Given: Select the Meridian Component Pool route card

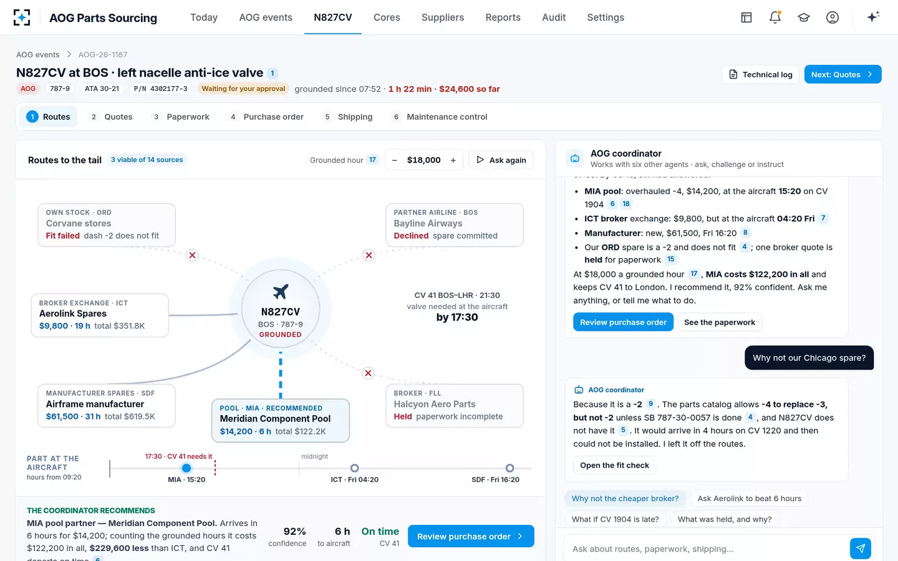Looking at the screenshot, I should pyautogui.click(x=281, y=420).
